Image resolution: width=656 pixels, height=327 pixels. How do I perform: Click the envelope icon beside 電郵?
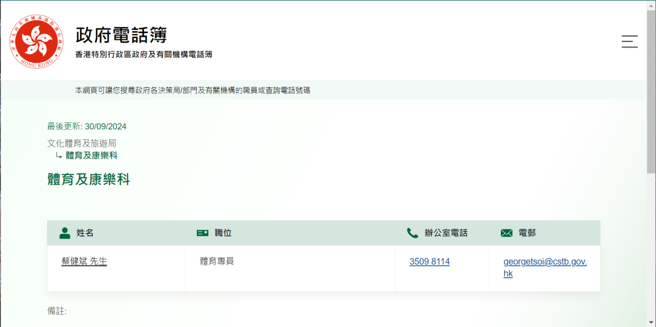click(x=506, y=233)
